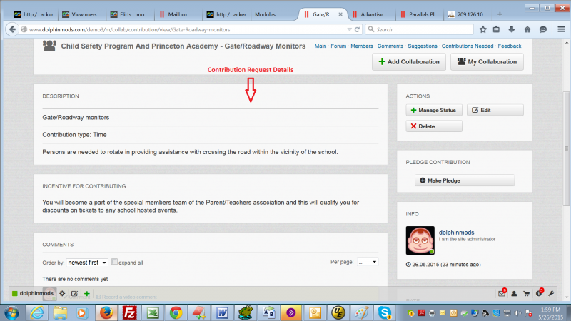Open Google Chrome from the taskbar
The height and width of the screenshot is (321, 571).
click(x=176, y=312)
